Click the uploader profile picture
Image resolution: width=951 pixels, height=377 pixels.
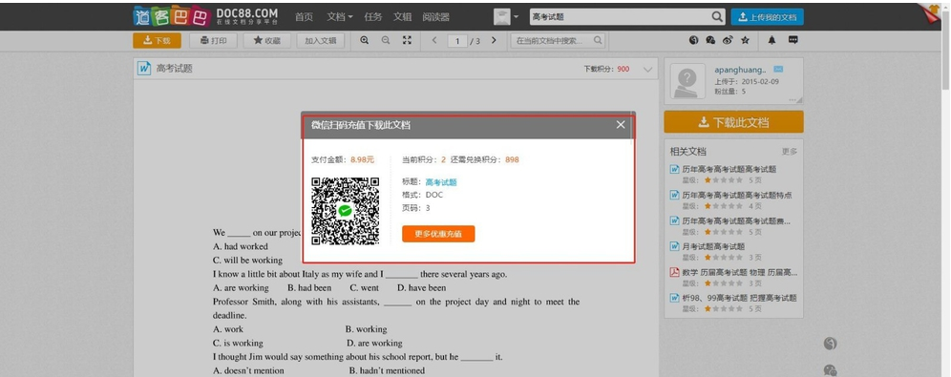coord(687,81)
